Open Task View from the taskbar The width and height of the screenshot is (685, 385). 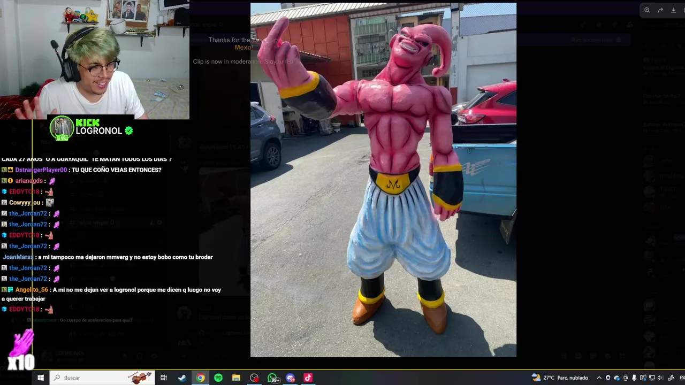164,378
